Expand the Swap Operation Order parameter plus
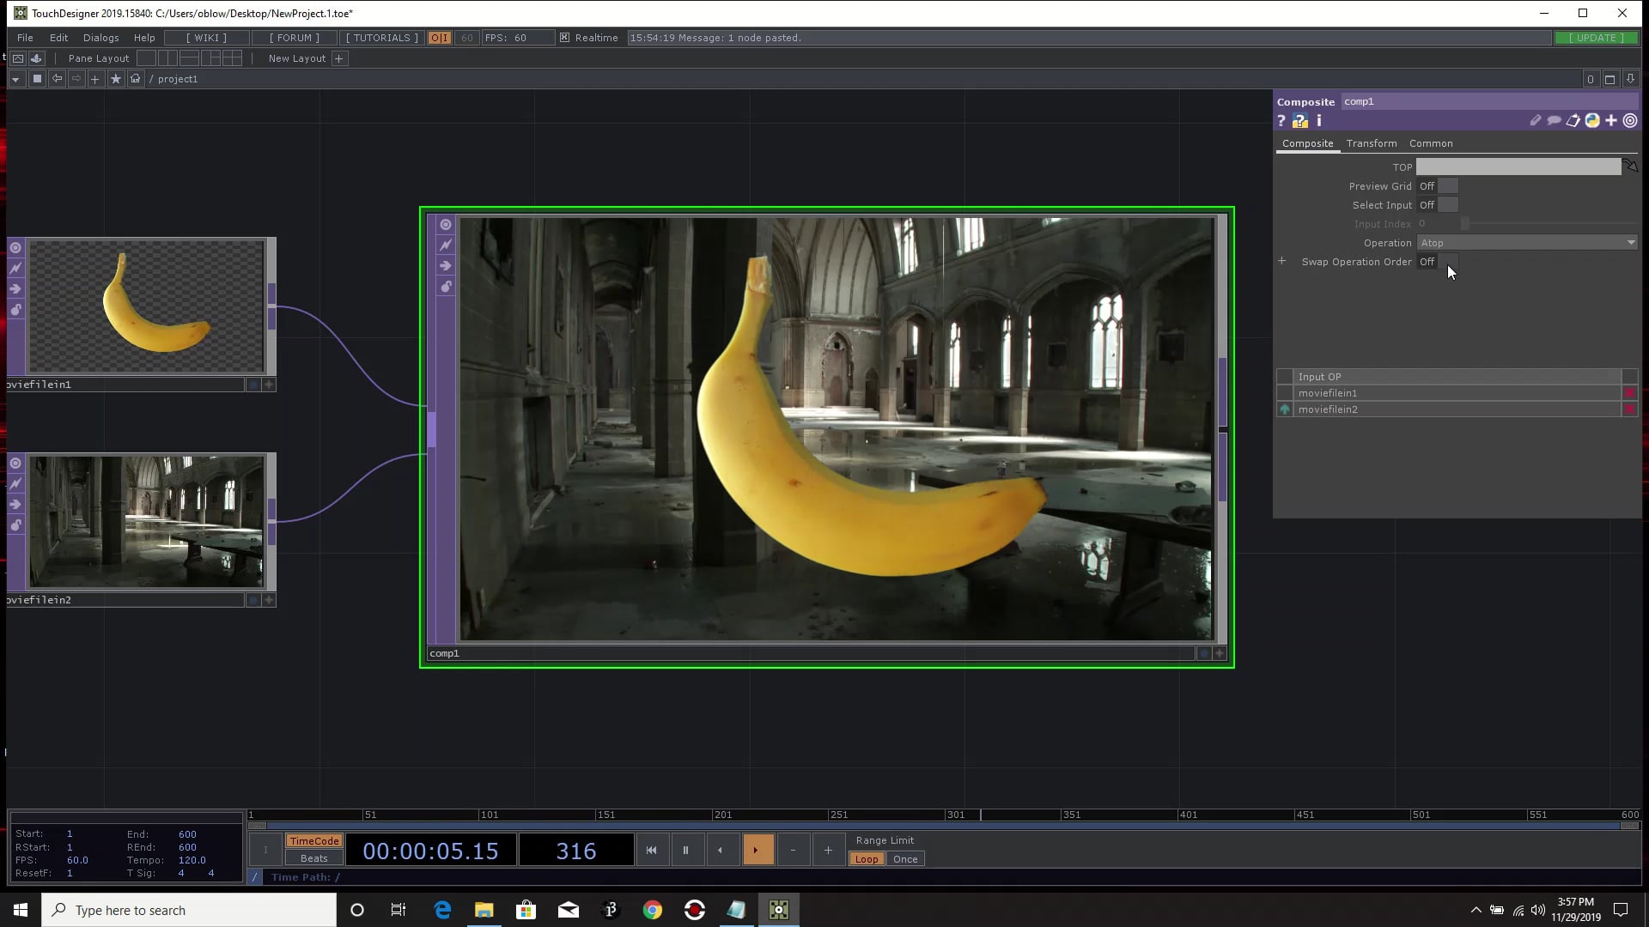The width and height of the screenshot is (1649, 927). click(1282, 261)
